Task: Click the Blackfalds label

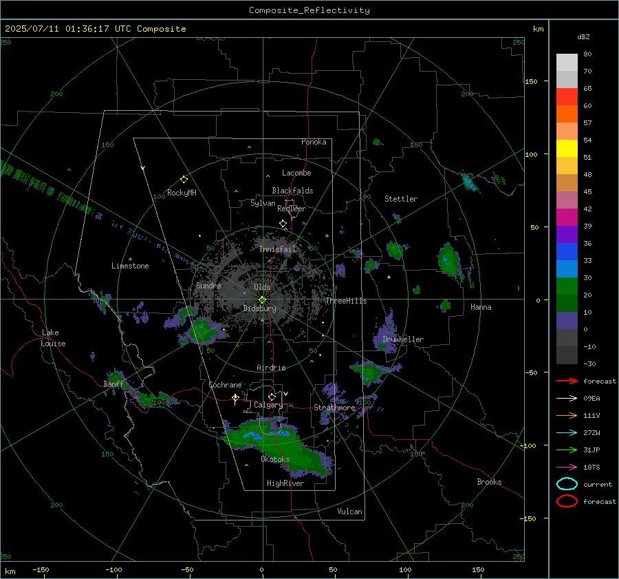Action: tap(292, 191)
